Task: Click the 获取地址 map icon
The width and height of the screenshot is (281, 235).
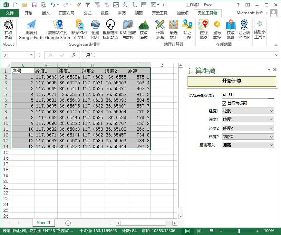Action: coord(231,24)
